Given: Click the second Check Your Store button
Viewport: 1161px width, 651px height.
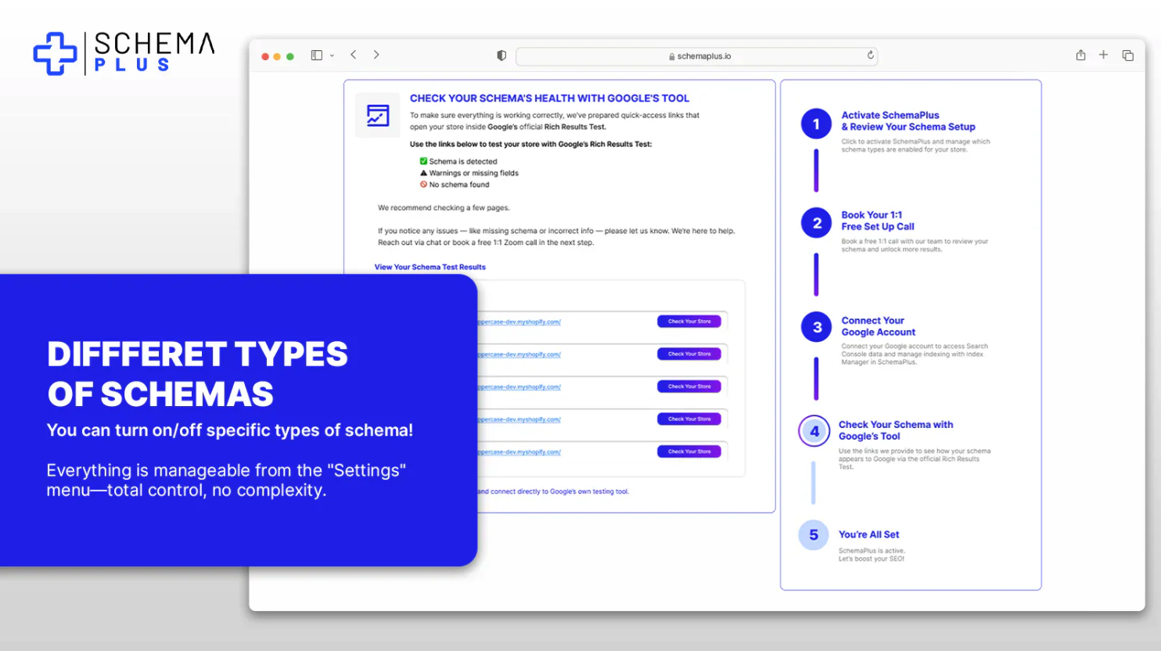Looking at the screenshot, I should [689, 354].
